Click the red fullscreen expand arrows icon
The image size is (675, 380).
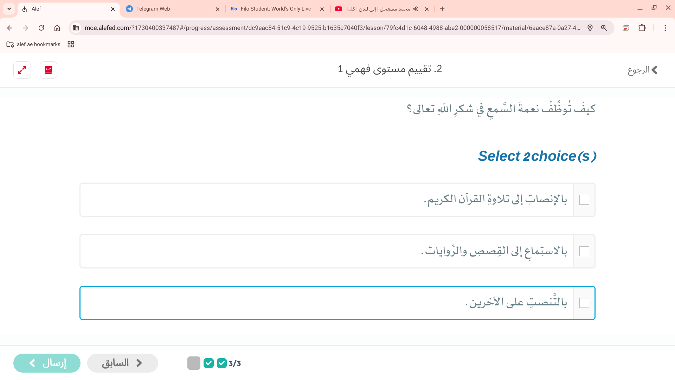tap(22, 70)
